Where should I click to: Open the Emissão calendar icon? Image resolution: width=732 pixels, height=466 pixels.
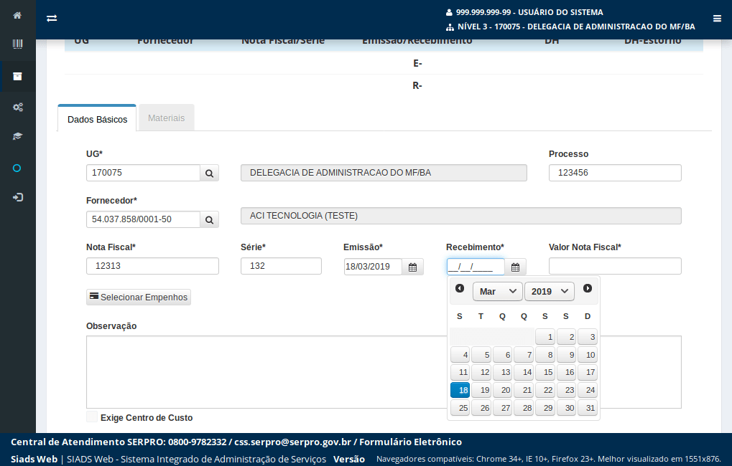(412, 267)
